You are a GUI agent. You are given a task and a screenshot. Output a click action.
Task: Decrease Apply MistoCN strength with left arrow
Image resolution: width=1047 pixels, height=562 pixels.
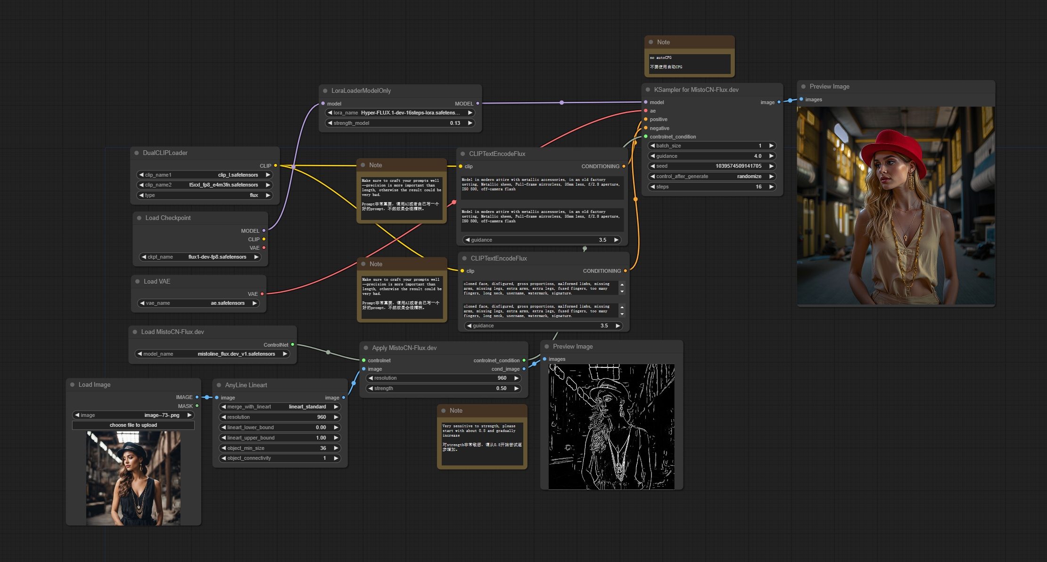tap(371, 388)
